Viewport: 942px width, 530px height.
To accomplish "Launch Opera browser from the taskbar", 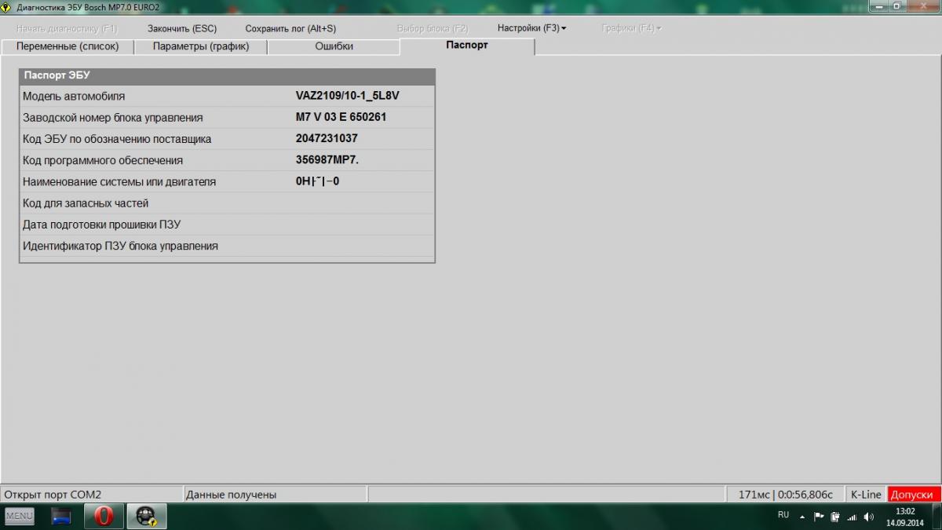I will tap(103, 517).
